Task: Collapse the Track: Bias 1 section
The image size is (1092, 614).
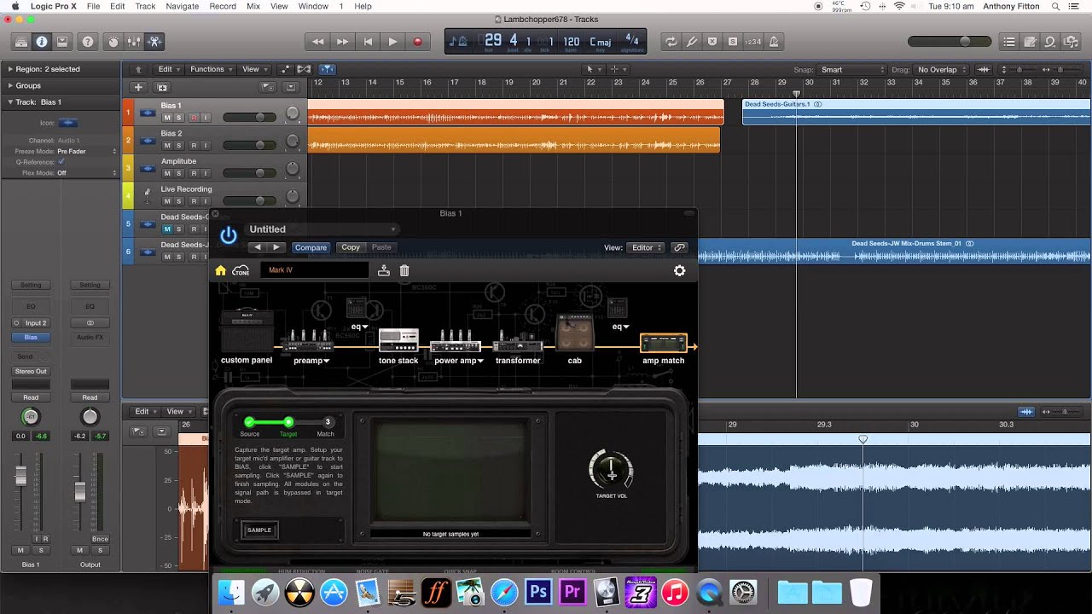Action: click(x=10, y=102)
